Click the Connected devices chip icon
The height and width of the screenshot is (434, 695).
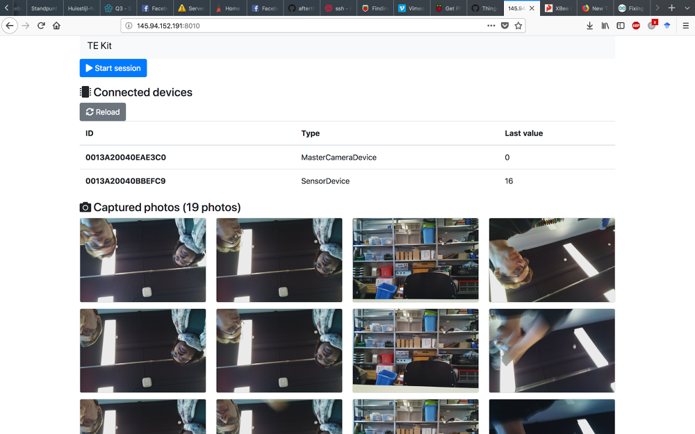click(85, 92)
